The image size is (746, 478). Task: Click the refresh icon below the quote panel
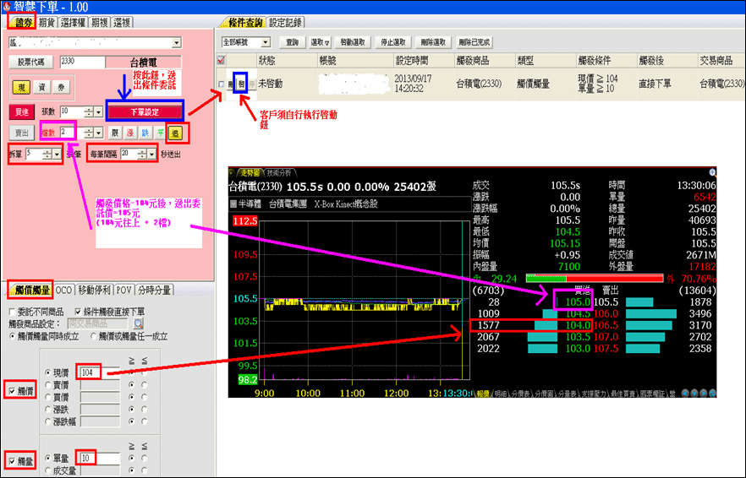pyautogui.click(x=712, y=394)
